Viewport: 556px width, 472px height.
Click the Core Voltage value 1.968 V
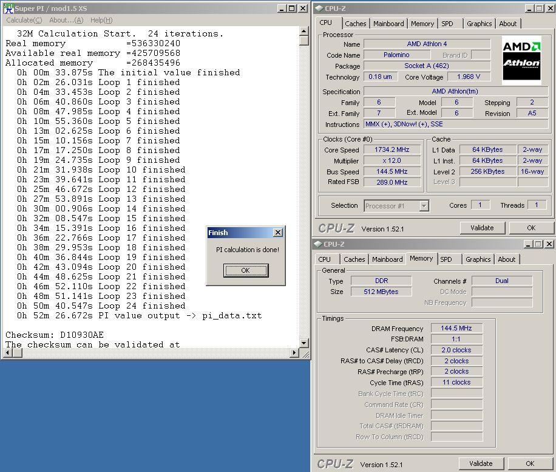(x=469, y=77)
